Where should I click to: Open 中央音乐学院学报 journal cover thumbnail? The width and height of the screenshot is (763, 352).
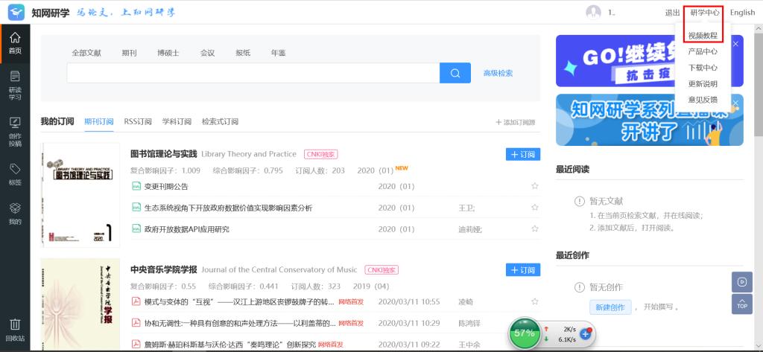coord(80,304)
